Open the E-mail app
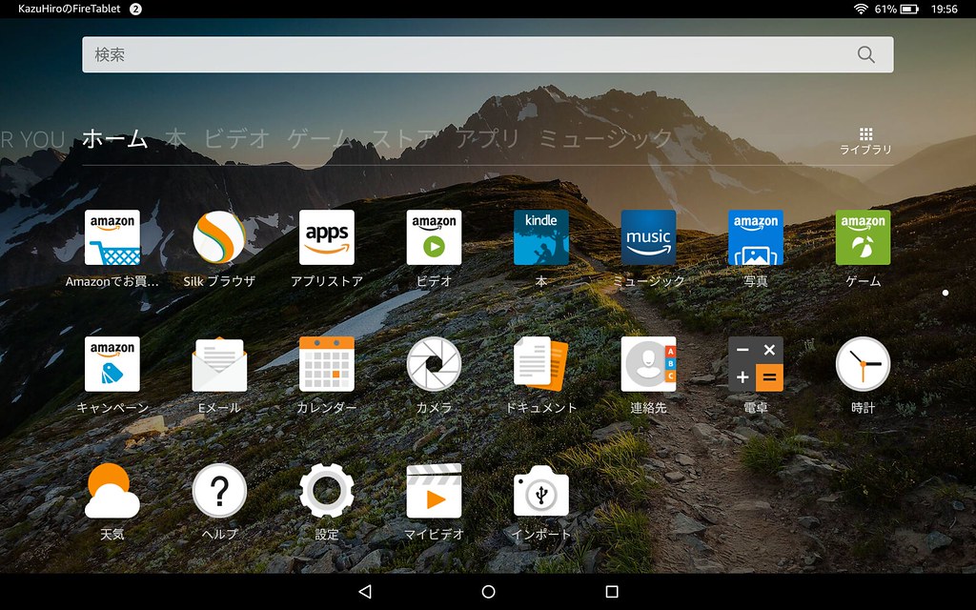976x610 pixels. point(219,364)
